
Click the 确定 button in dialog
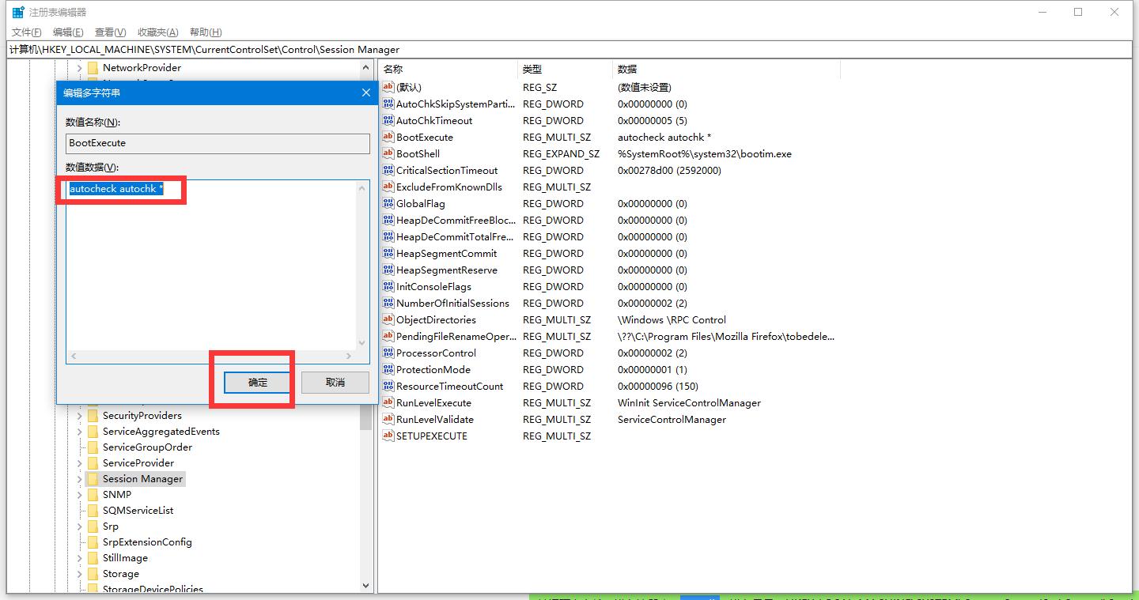[x=258, y=383]
